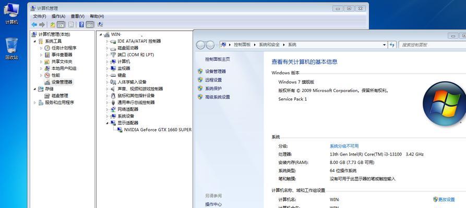Open the 操作中心 link
The width and height of the screenshot is (466, 208).
click(213, 204)
